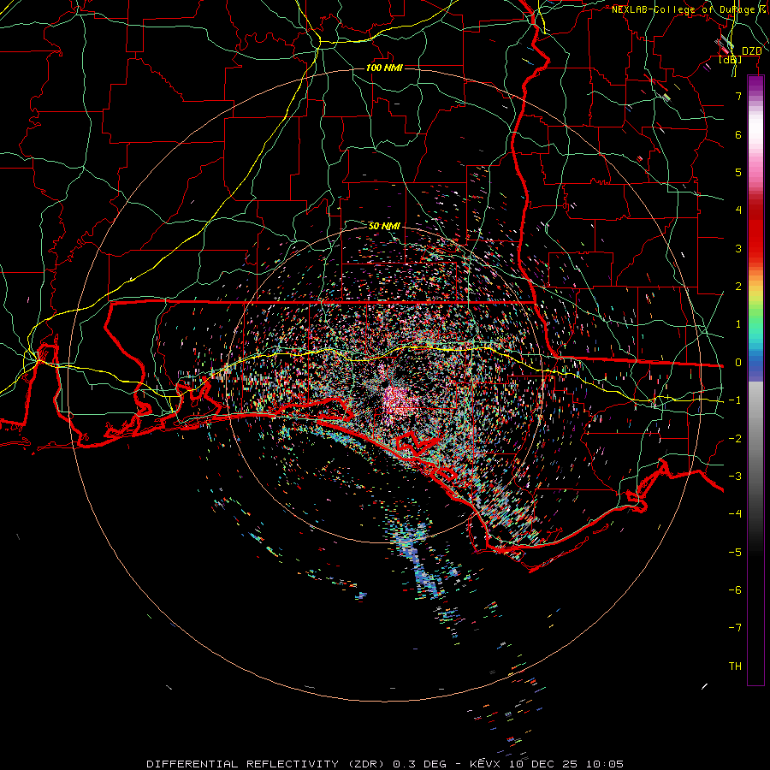Click the cyan-green band near 1 dB
Image resolution: width=770 pixels, height=770 pixels.
click(755, 329)
